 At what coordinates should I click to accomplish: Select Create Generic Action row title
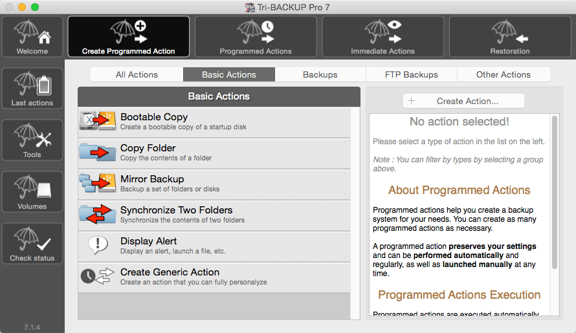click(x=170, y=272)
